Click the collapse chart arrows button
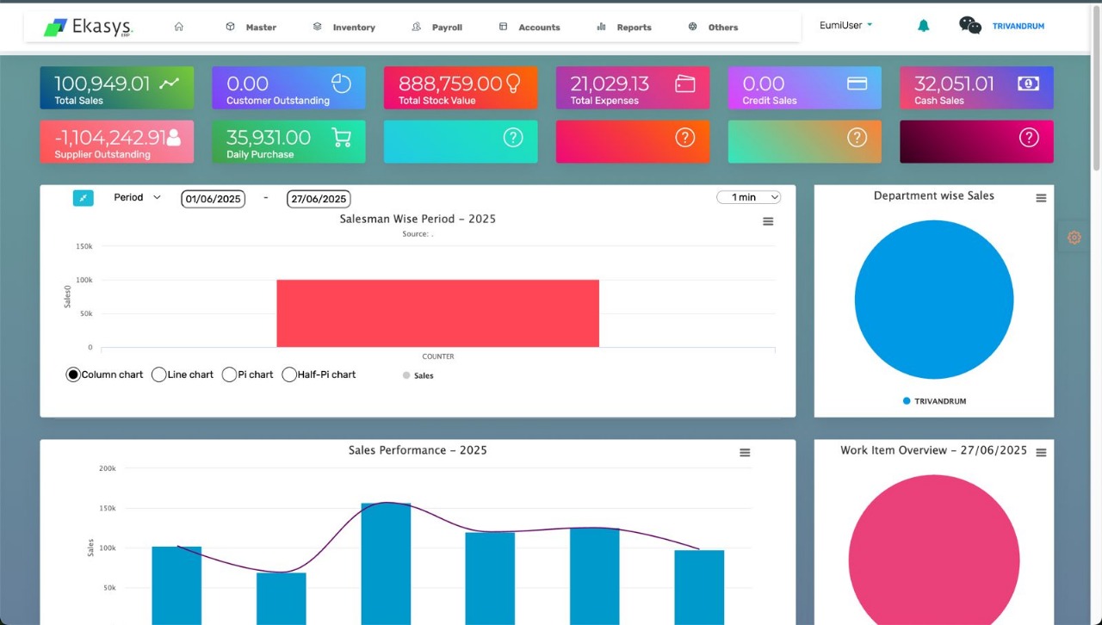Screen dimensions: 1102x625 [83, 198]
